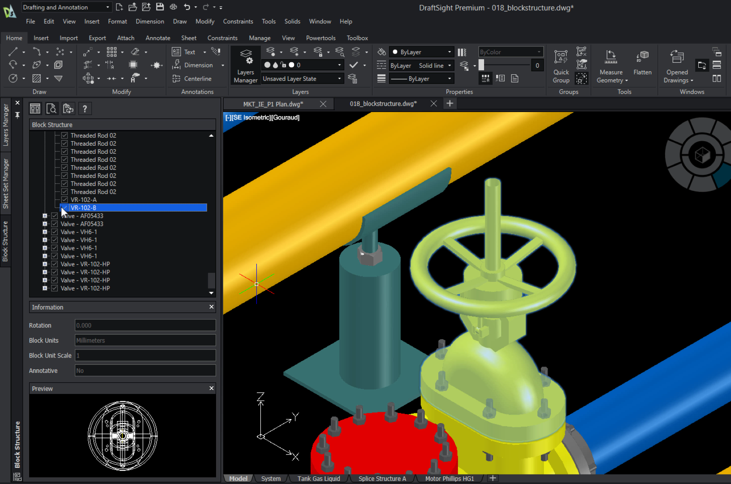Open the ByLayer line color dropdown
731x484 pixels.
[x=421, y=52]
